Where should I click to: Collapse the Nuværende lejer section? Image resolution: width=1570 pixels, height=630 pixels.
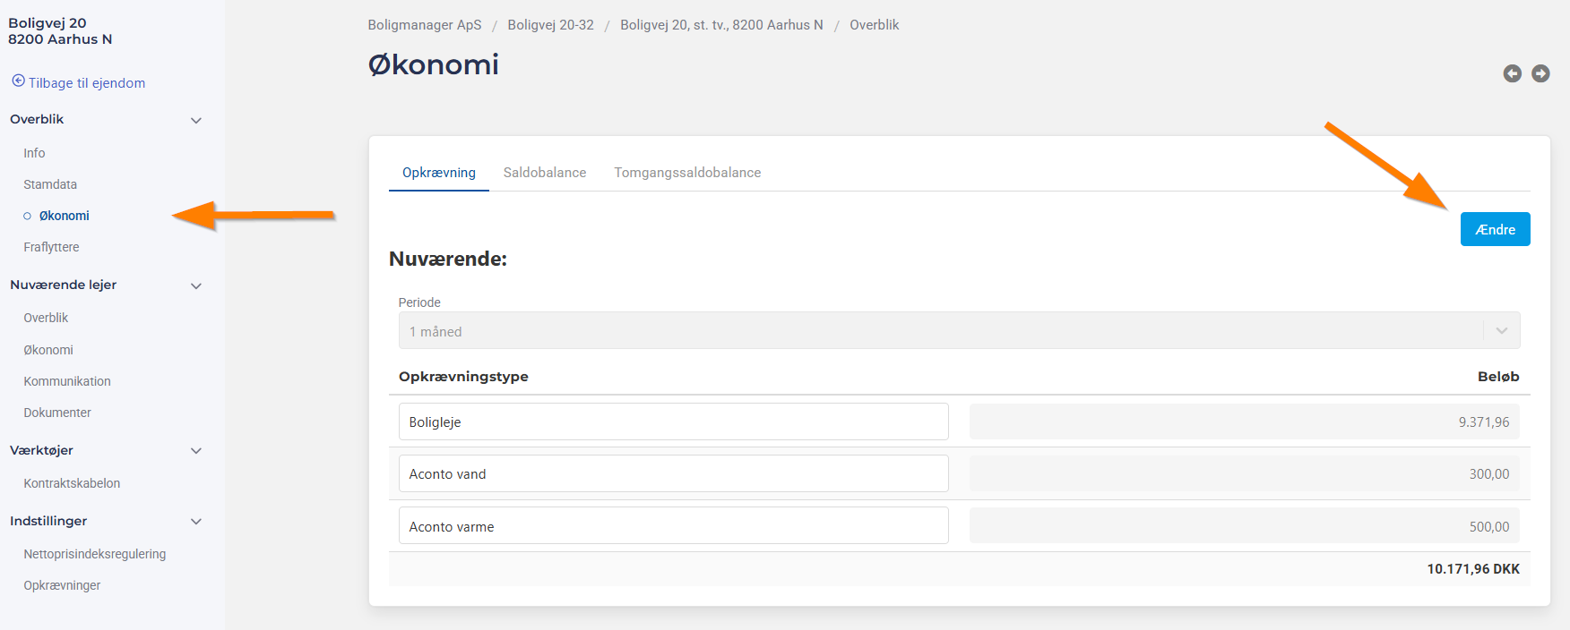[196, 285]
